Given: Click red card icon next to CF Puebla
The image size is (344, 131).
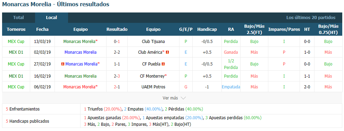Looking at the screenshot, I should click(x=163, y=64).
